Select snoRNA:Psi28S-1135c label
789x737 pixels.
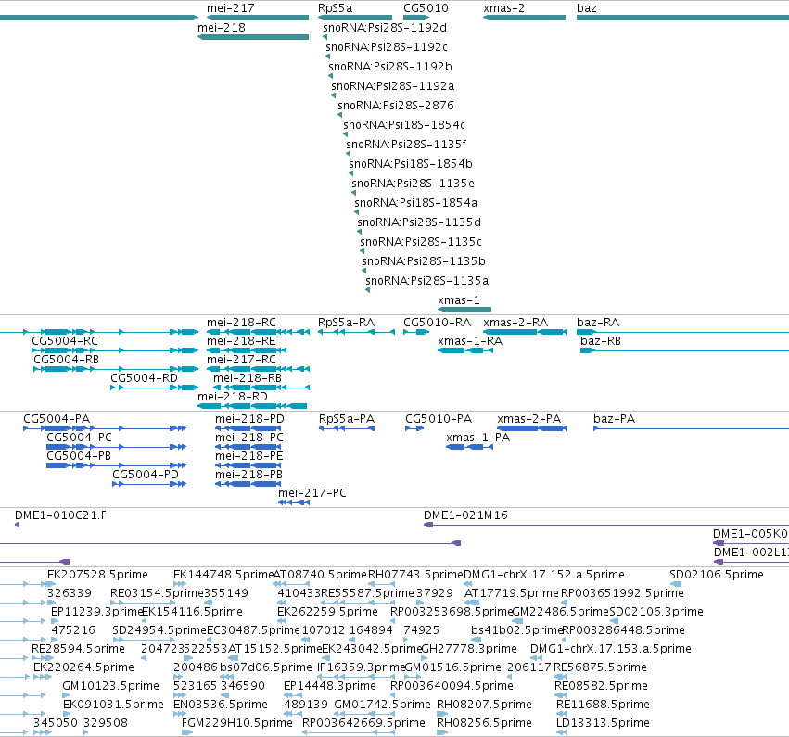(x=421, y=241)
